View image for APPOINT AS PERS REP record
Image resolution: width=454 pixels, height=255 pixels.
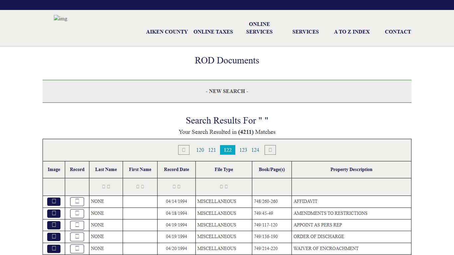coord(54,225)
